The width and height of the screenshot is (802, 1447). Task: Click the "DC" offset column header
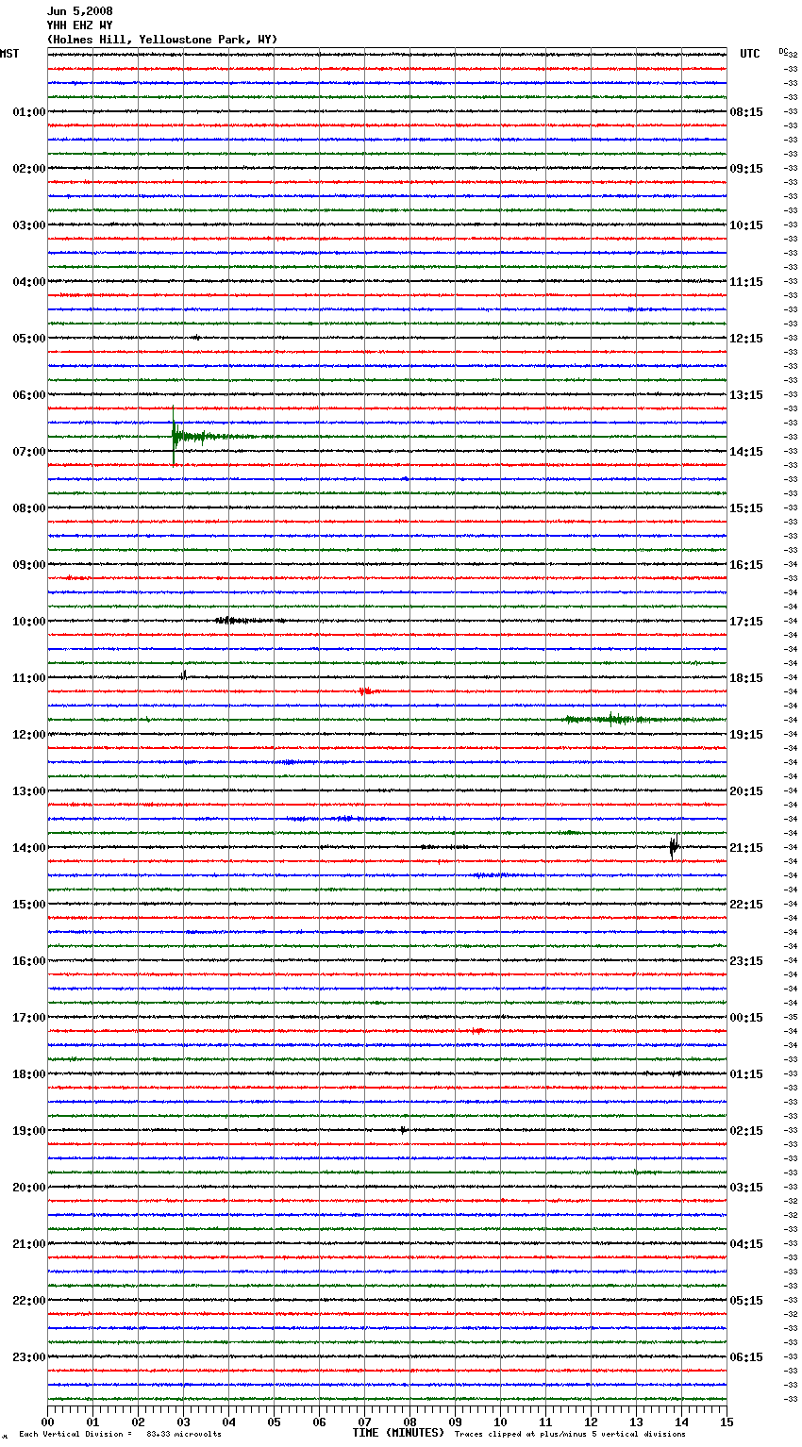click(785, 51)
